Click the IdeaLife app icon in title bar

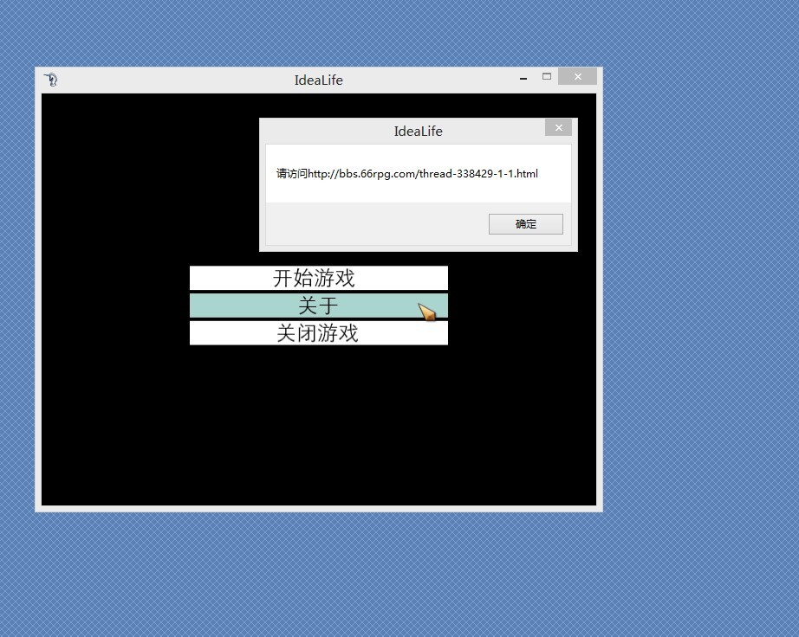coord(51,80)
